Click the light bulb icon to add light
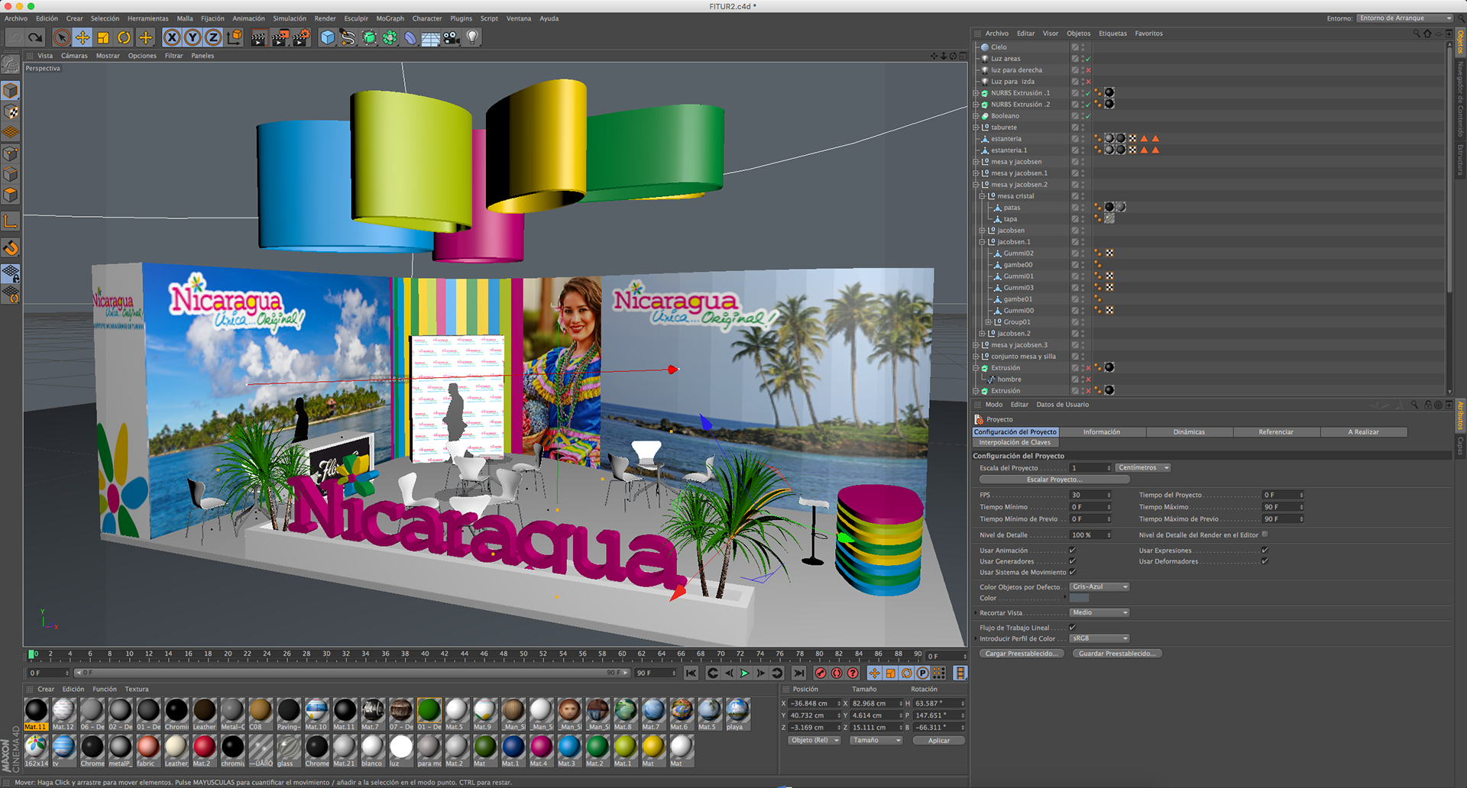Viewport: 1467px width, 788px height. tap(472, 37)
